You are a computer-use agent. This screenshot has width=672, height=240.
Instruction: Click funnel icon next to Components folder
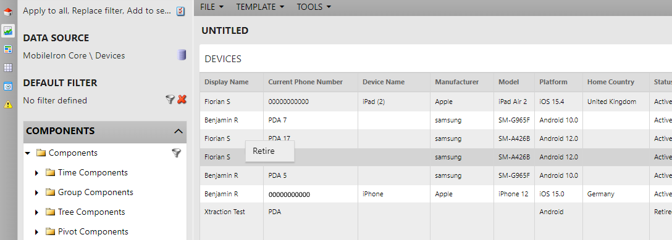click(176, 153)
